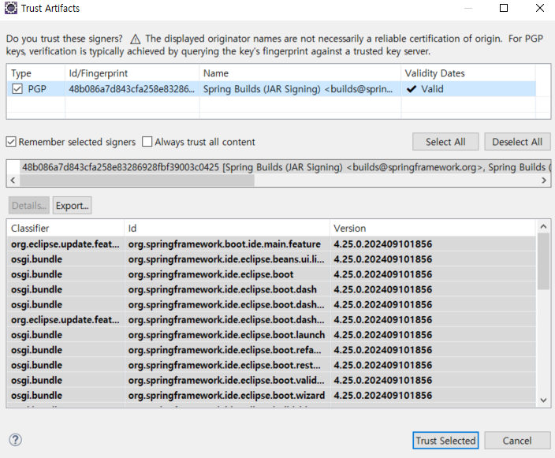Click version of boot.wizard row
555x458 pixels.
(433, 396)
